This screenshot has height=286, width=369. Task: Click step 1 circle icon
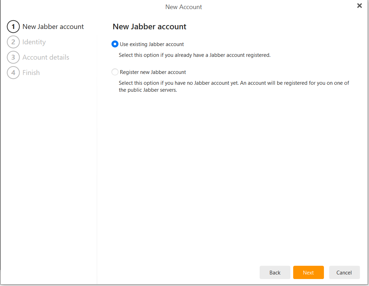pyautogui.click(x=13, y=27)
